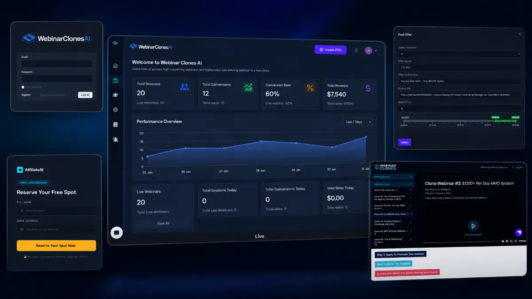
Task: Click the Logout link in members area
Action: point(517,167)
